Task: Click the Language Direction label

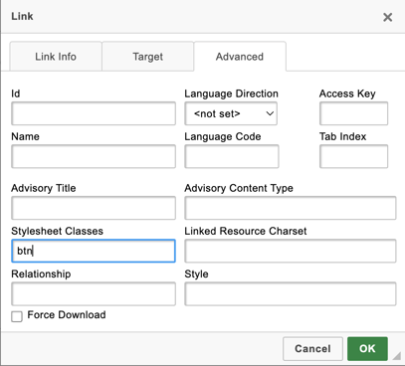Action: (x=231, y=93)
